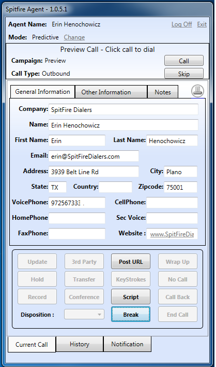Open the www.SpitFireDialers website link
Image resolution: width=216 pixels, height=367 pixels.
[x=172, y=234]
